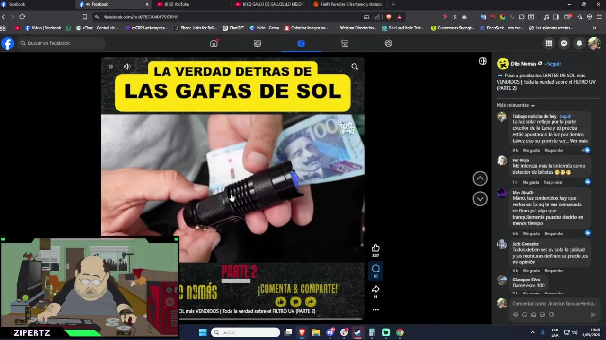Close the active Facebook browser tab

point(147,4)
